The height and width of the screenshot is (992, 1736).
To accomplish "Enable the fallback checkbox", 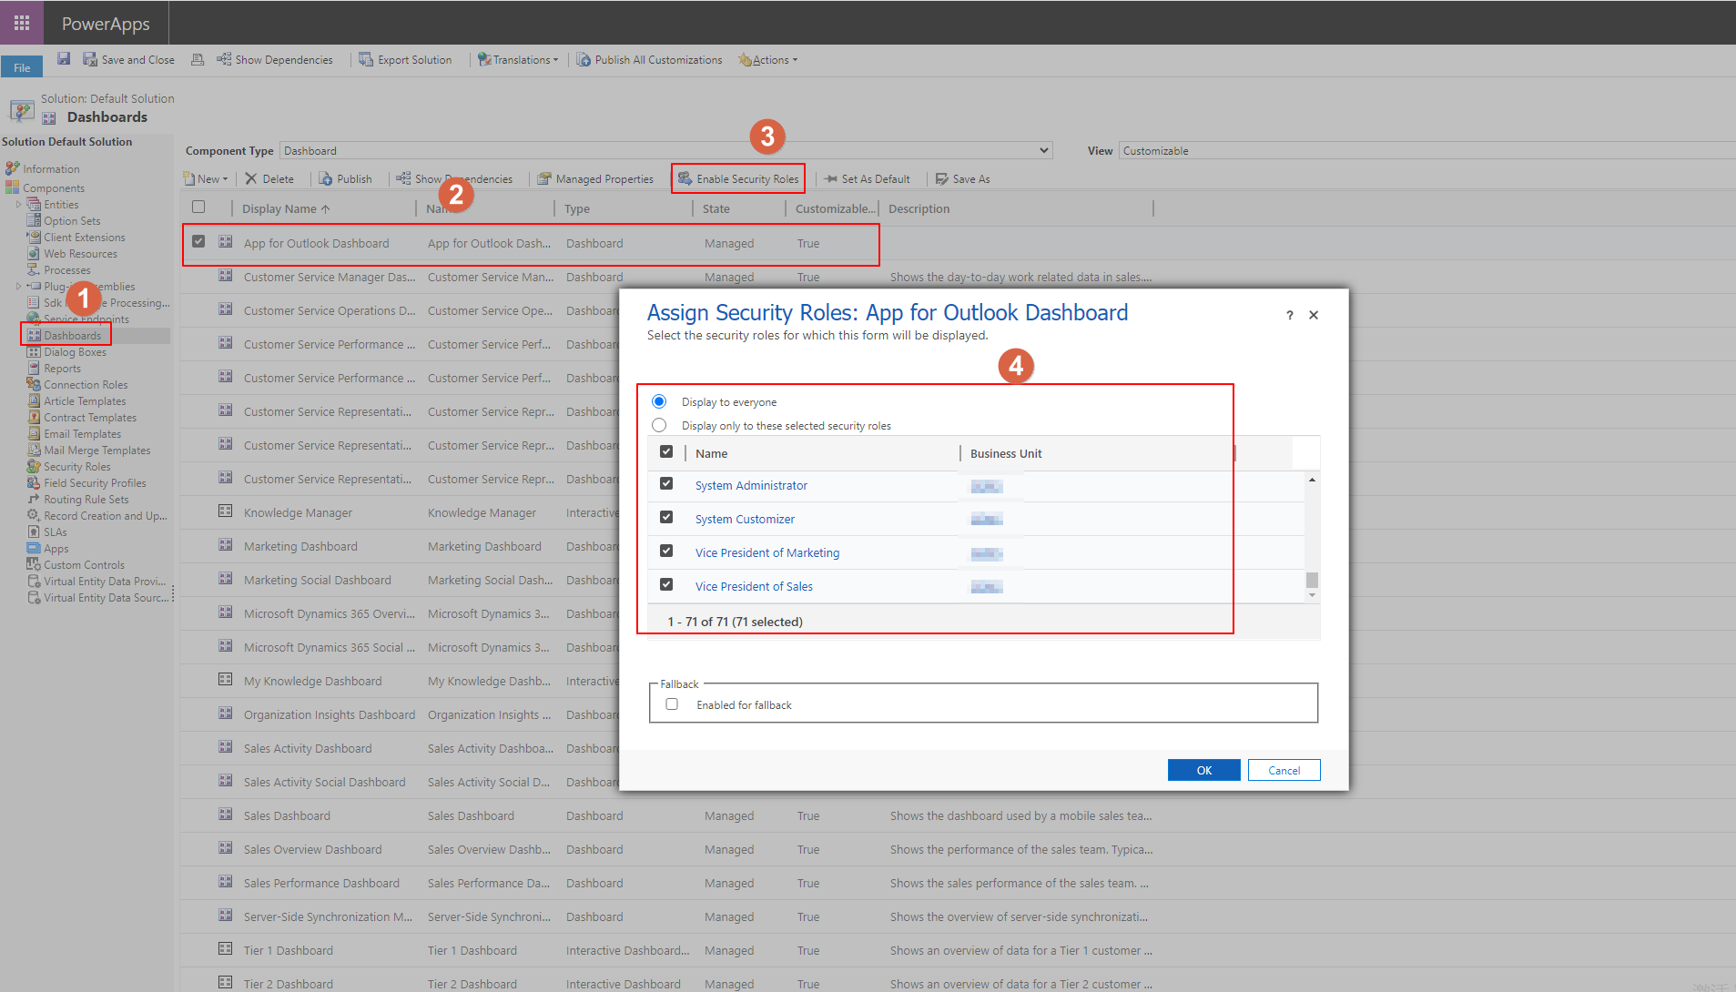I will 672,704.
